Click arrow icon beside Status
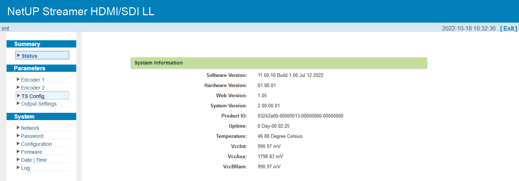The width and height of the screenshot is (519, 181). [19, 55]
